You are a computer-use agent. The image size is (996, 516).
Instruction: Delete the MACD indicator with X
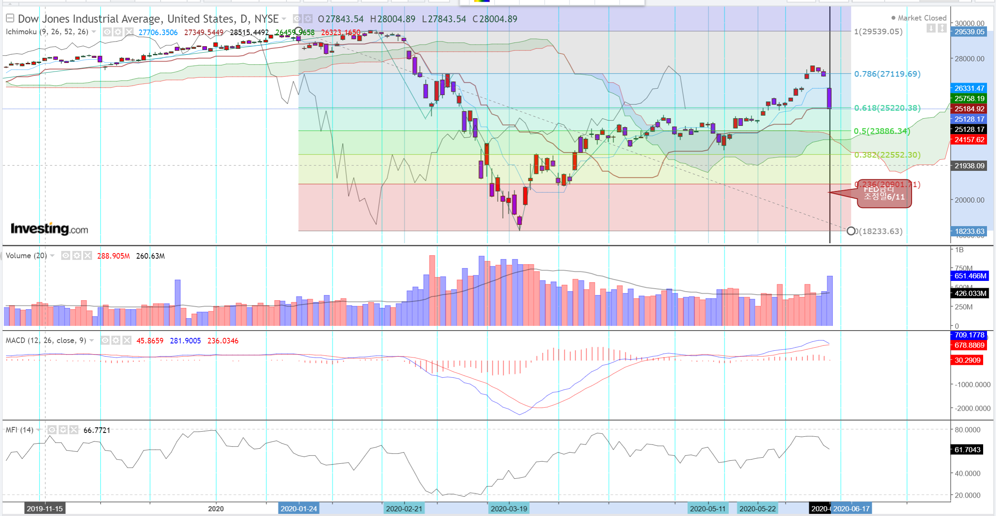(127, 340)
